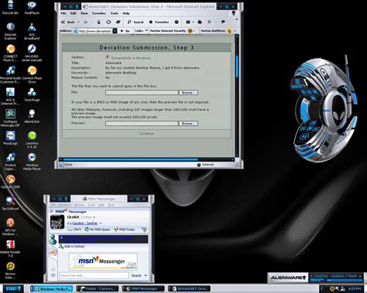This screenshot has height=293, width=367.
Task: Open AOL Broadband desktop icon
Action: (x=32, y=31)
